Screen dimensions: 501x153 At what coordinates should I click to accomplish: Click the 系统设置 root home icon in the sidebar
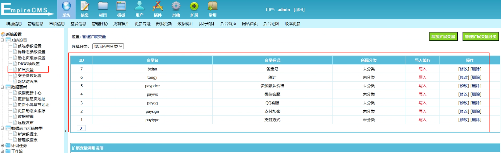click(x=3, y=34)
